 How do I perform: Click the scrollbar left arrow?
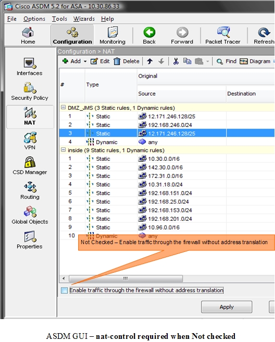64,278
